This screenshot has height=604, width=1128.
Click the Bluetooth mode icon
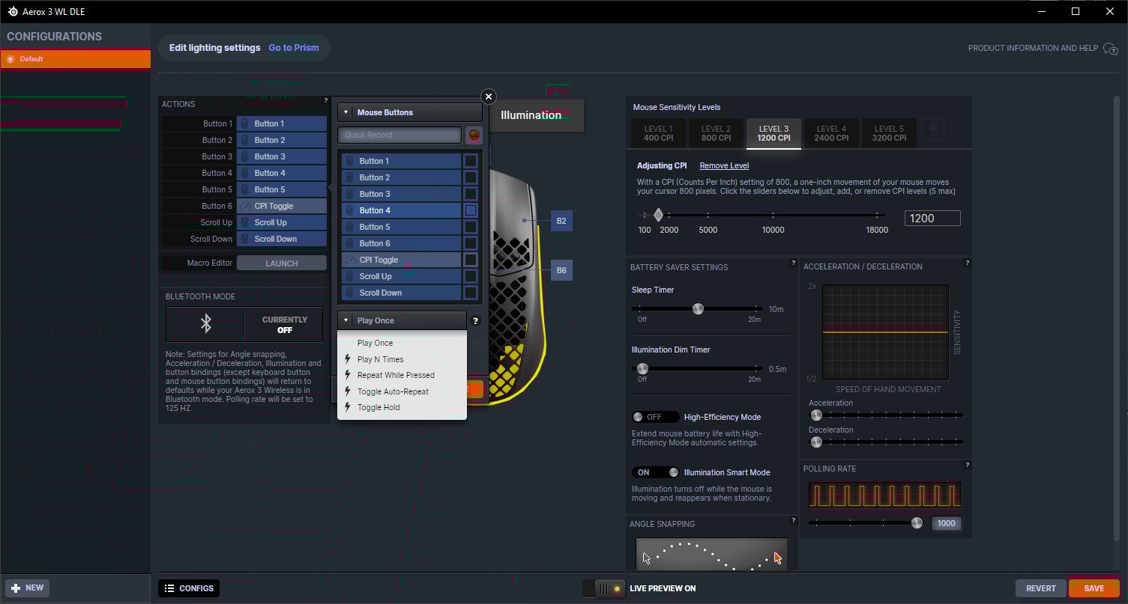point(205,323)
